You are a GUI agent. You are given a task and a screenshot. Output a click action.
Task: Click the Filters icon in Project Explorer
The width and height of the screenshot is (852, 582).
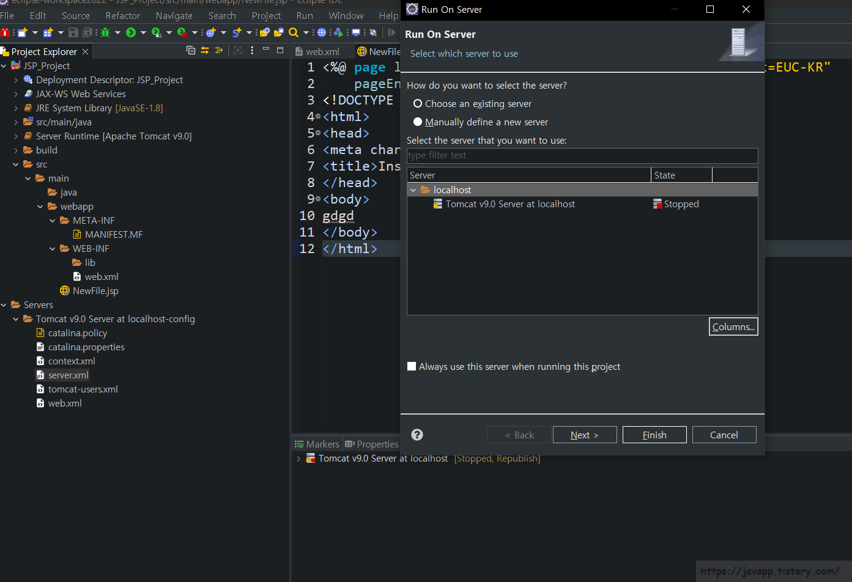[x=218, y=50]
